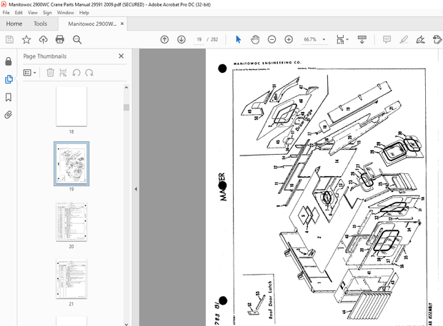
Task: Click thumbnail scrollbar up arrow
Action: point(126,88)
